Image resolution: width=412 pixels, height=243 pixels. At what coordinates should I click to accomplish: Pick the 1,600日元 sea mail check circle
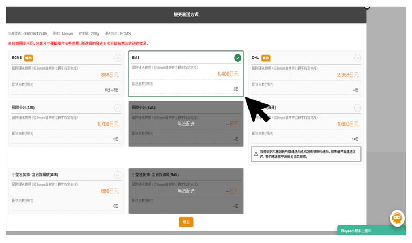click(x=357, y=108)
